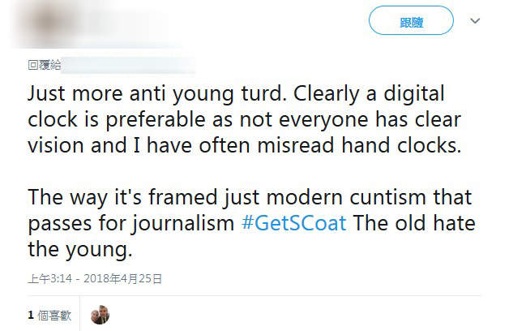The image size is (509, 331).
Task: Click the 跟隨 follow button
Action: 411,22
